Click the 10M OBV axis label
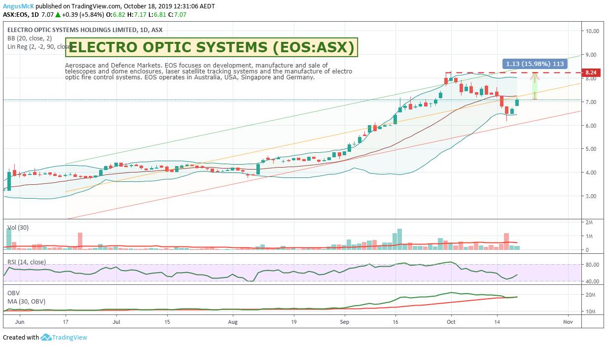The height and width of the screenshot is (346, 607). tap(590, 312)
